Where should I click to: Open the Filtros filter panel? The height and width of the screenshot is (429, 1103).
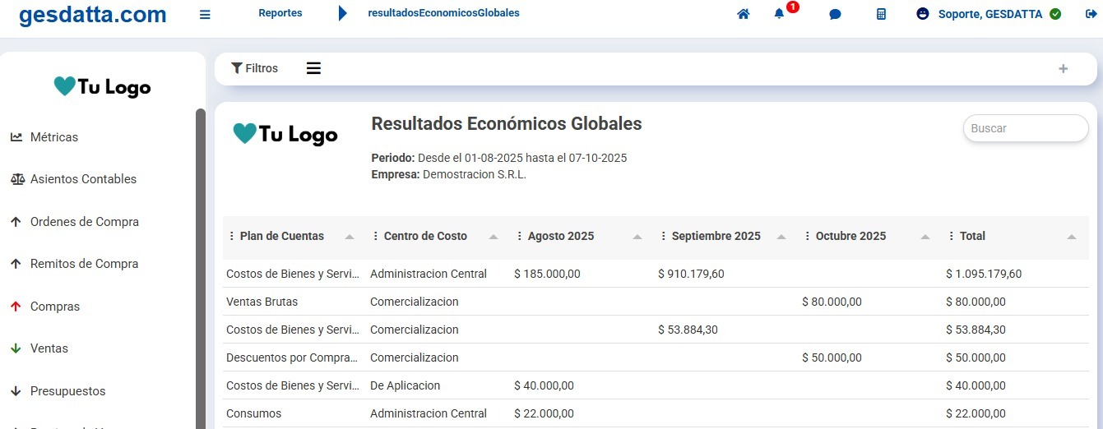[255, 68]
